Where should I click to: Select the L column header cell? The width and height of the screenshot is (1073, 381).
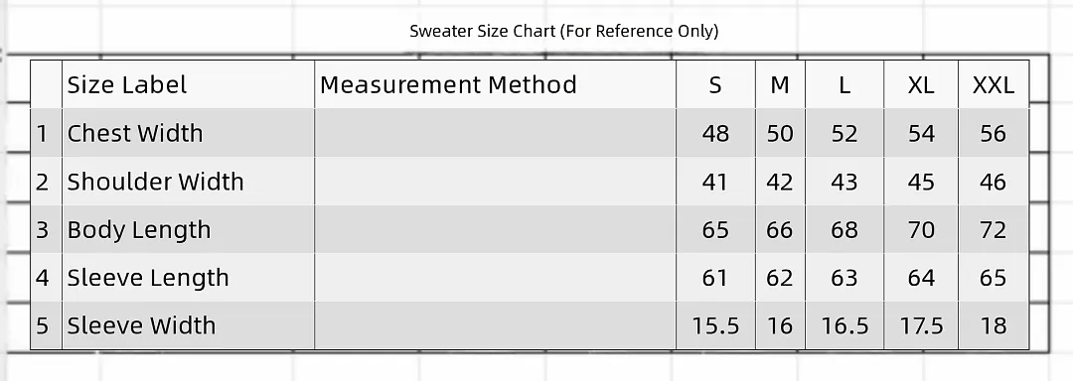click(844, 84)
